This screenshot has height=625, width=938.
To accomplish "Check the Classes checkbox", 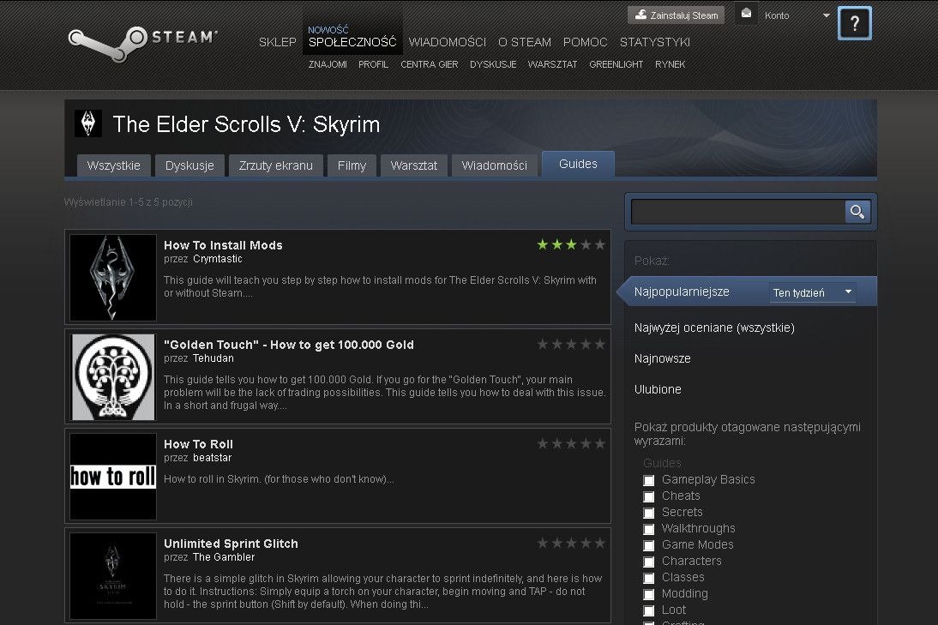I will click(x=648, y=578).
